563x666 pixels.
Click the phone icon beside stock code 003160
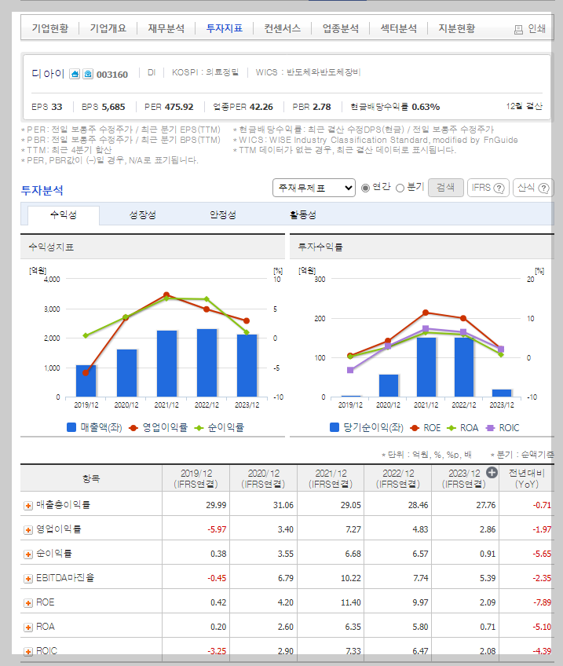coord(88,74)
